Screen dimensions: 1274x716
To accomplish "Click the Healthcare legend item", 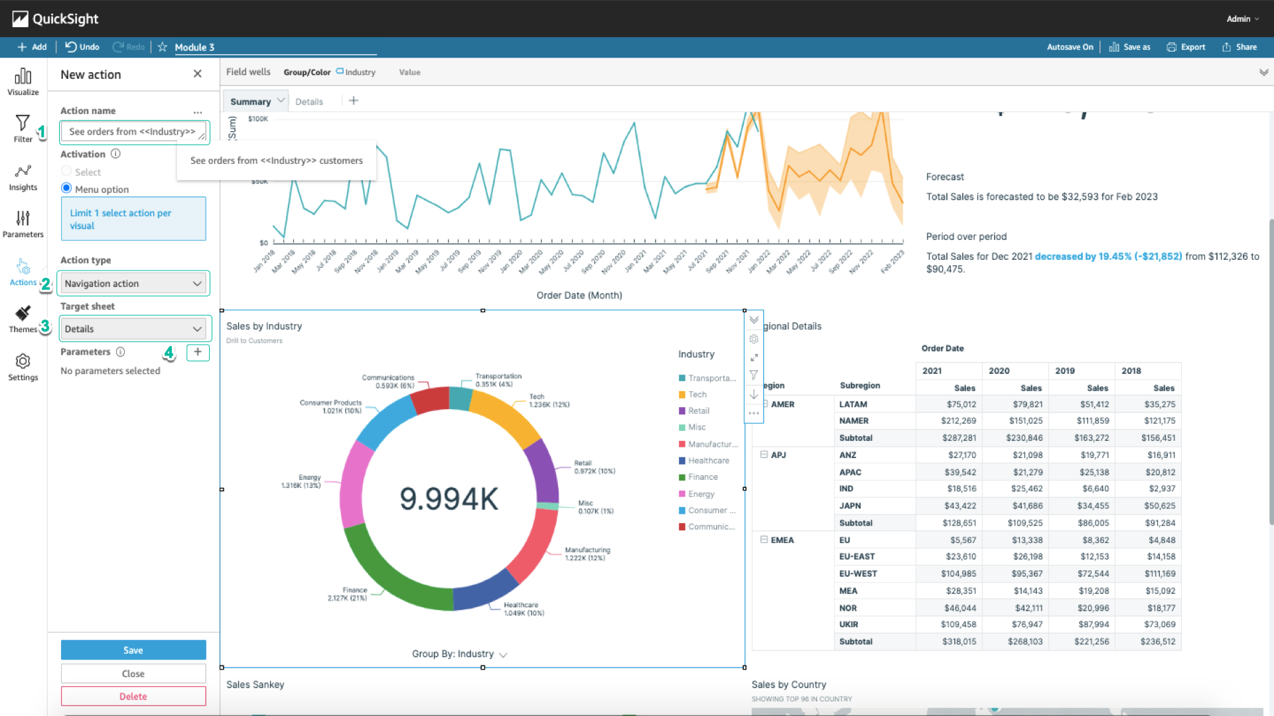I will [704, 461].
